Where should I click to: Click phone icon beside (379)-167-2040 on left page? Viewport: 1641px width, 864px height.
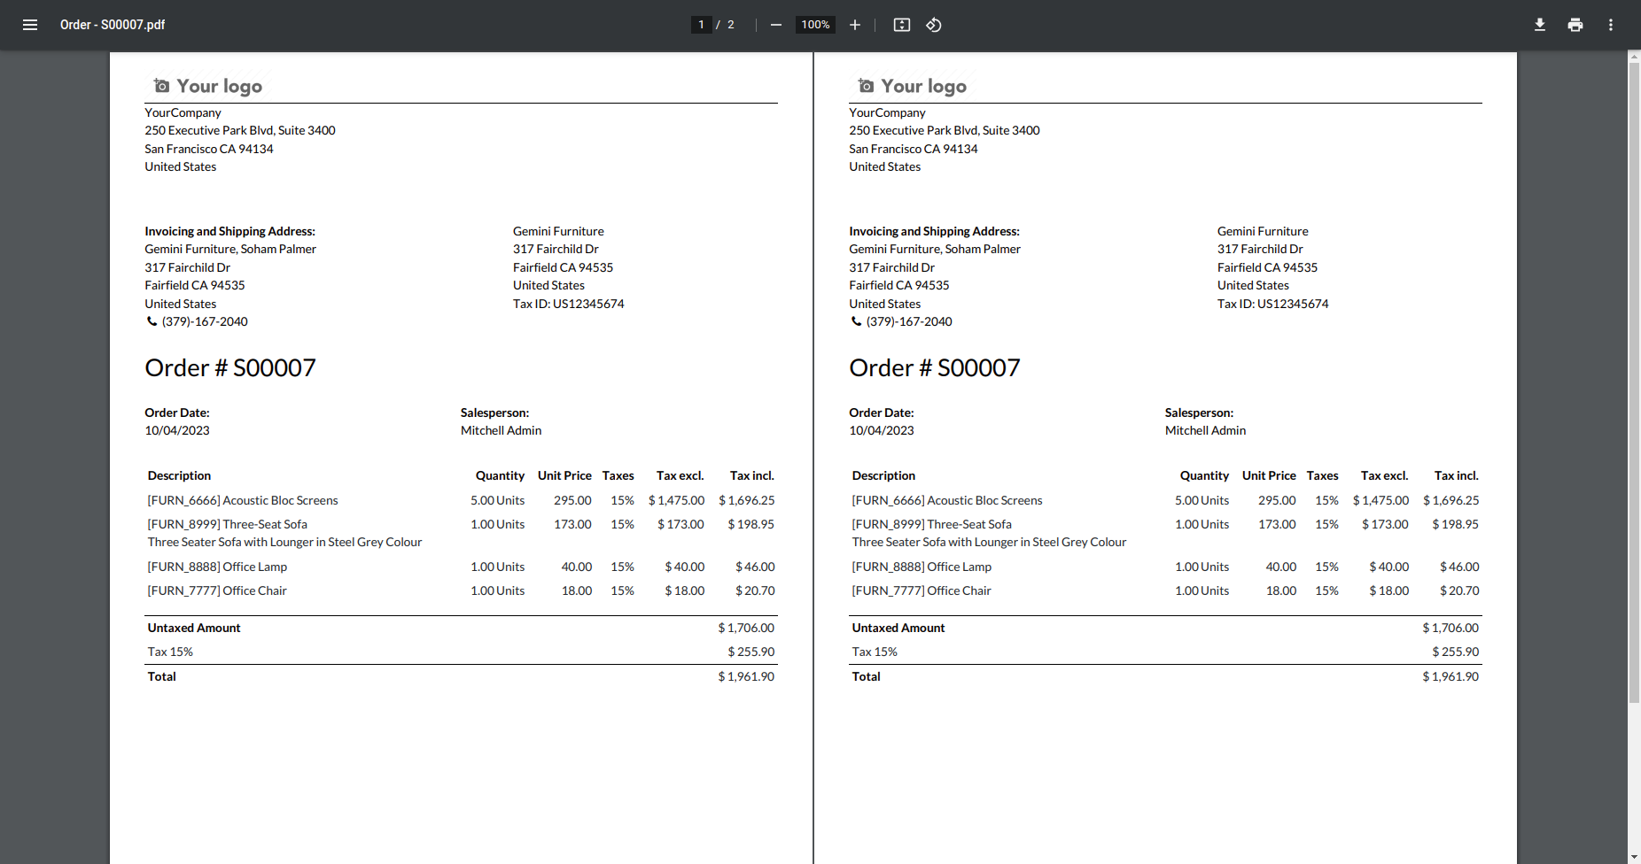[x=152, y=321]
